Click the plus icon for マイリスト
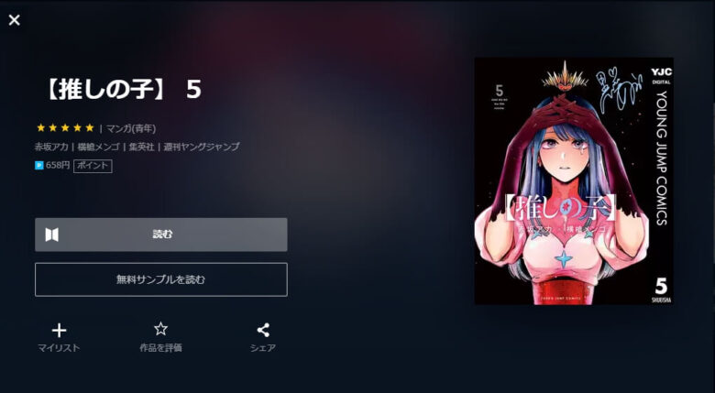The image size is (715, 393). click(59, 331)
